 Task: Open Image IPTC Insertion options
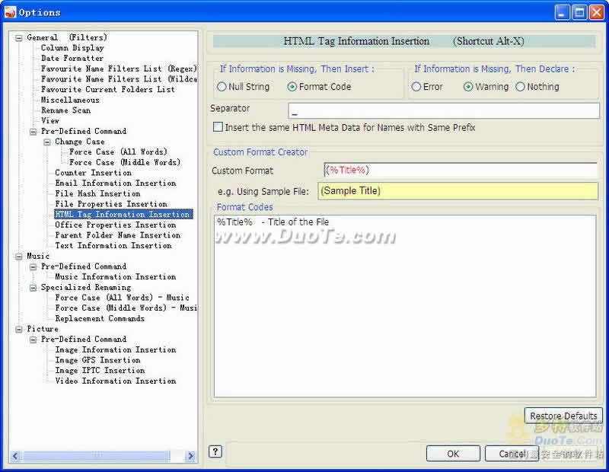tap(100, 371)
